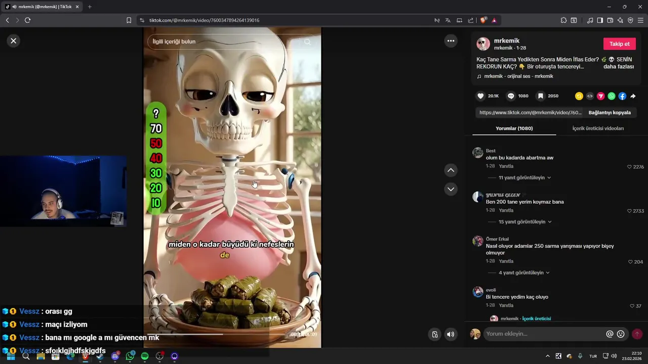Go back in the browser
Screen dimensions: 648x364
pos(7,20)
